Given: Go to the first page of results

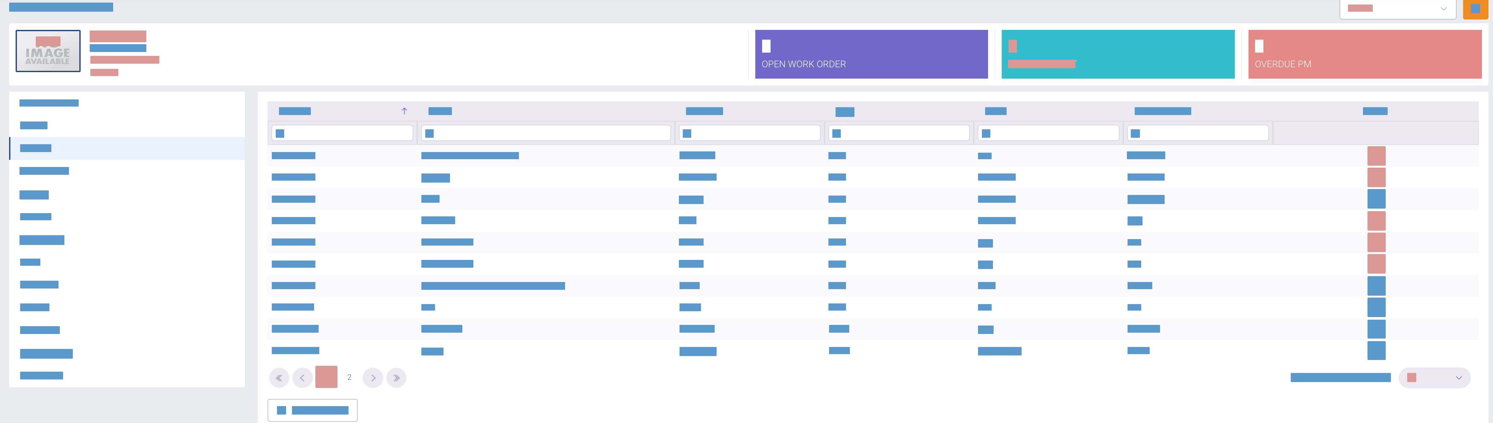Looking at the screenshot, I should point(279,378).
